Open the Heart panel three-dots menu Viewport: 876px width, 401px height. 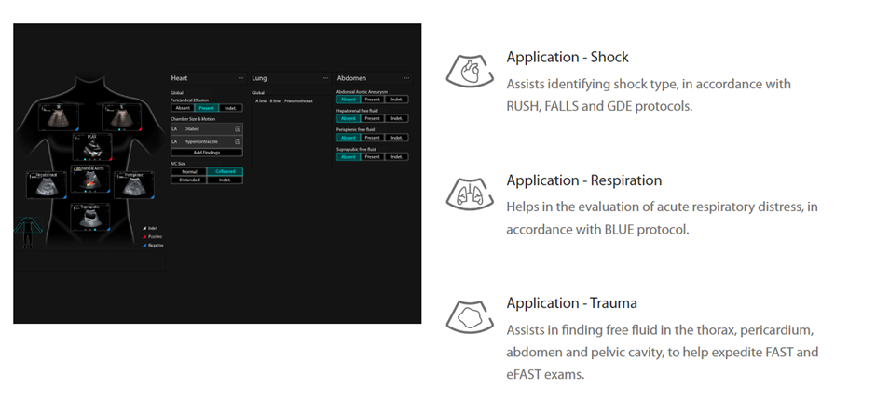coord(240,78)
